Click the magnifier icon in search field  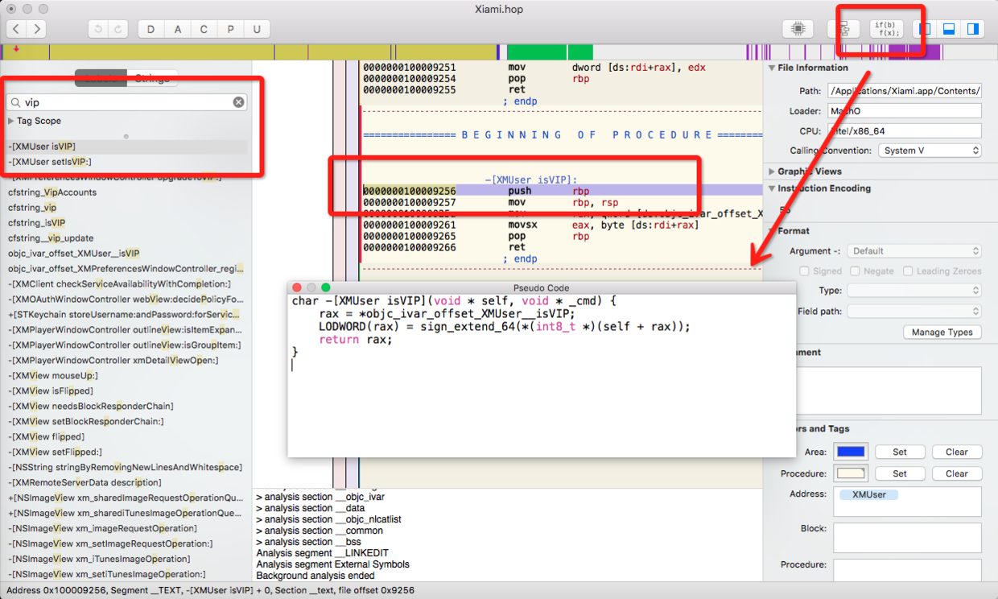15,102
